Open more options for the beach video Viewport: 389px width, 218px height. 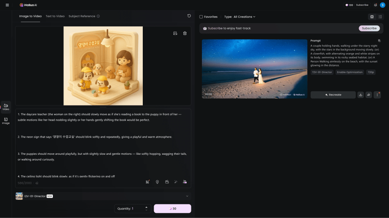coord(377,95)
